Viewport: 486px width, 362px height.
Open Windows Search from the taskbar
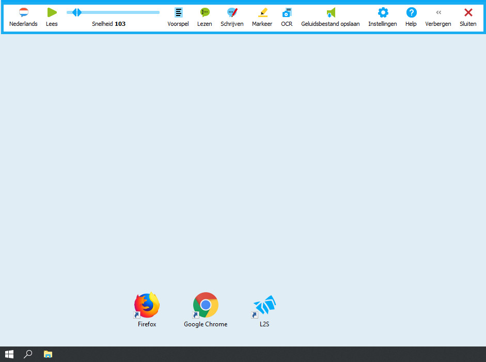28,354
